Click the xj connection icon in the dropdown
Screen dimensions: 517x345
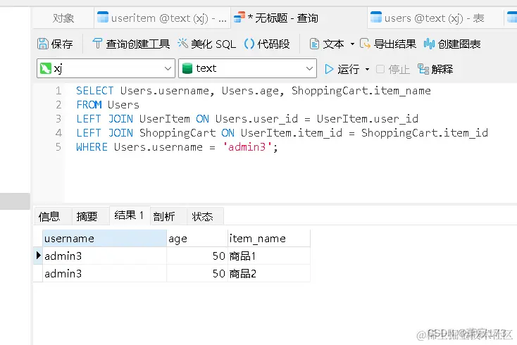pos(46,68)
